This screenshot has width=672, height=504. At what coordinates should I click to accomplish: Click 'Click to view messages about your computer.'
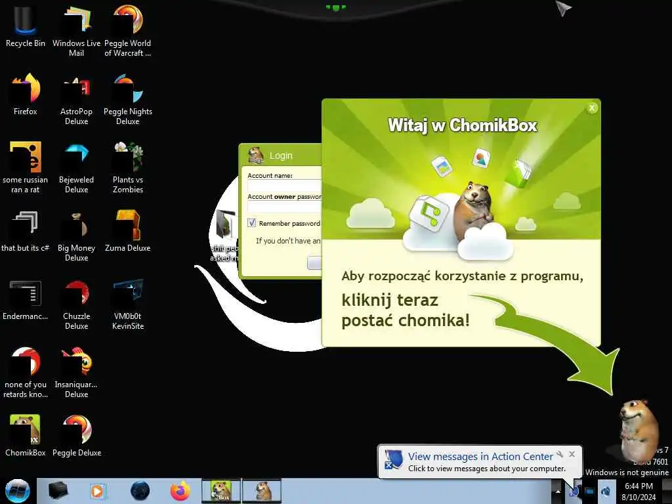point(487,469)
